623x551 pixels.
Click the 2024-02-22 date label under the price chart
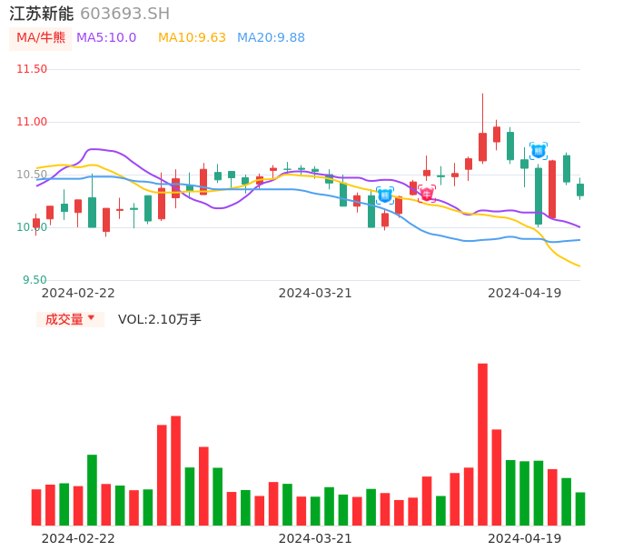78,293
